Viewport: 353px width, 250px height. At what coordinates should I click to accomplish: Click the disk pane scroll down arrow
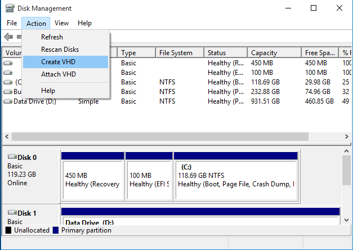pos(346,220)
